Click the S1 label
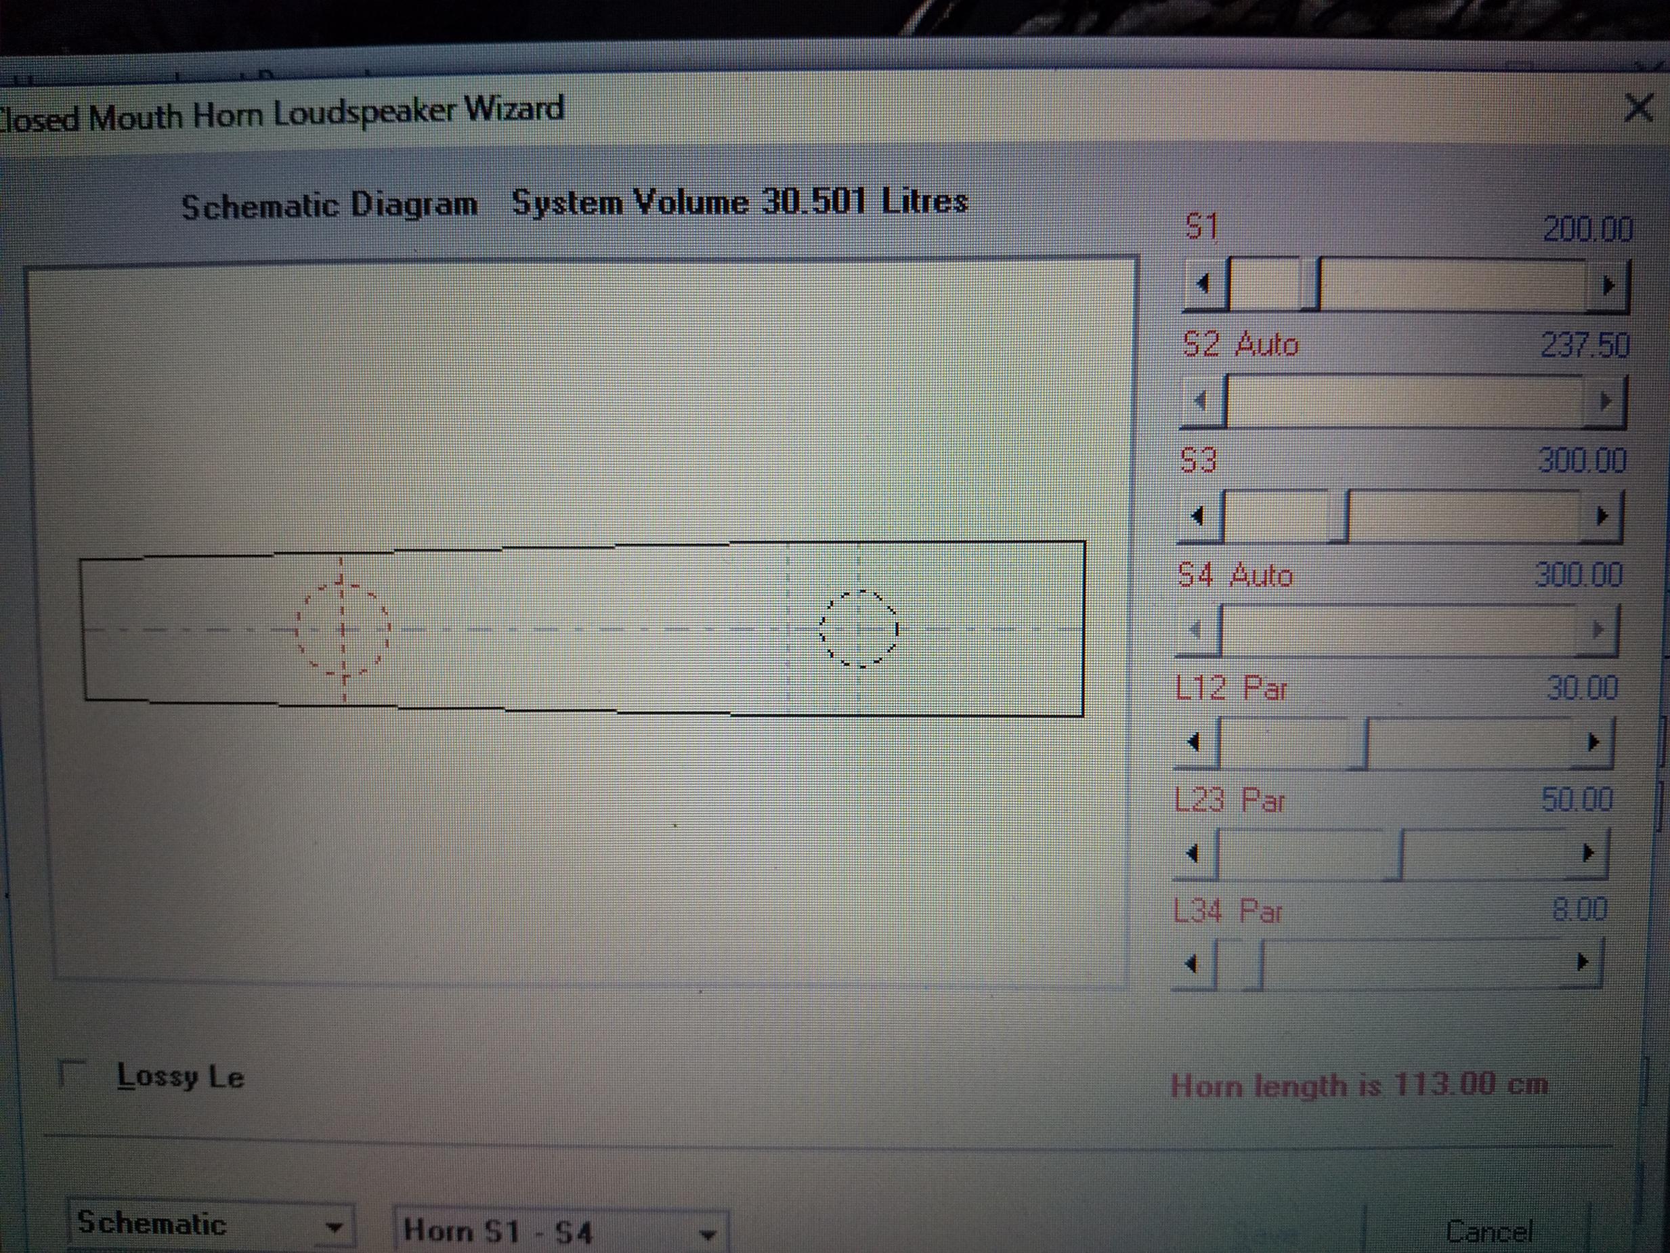The width and height of the screenshot is (1670, 1253). 1201,227
